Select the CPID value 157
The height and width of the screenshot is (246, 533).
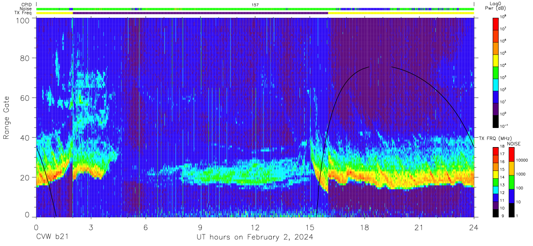pos(255,5)
